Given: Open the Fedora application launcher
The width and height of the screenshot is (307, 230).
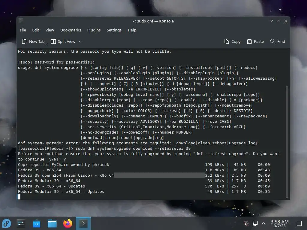Looking at the screenshot, I should [7, 223].
